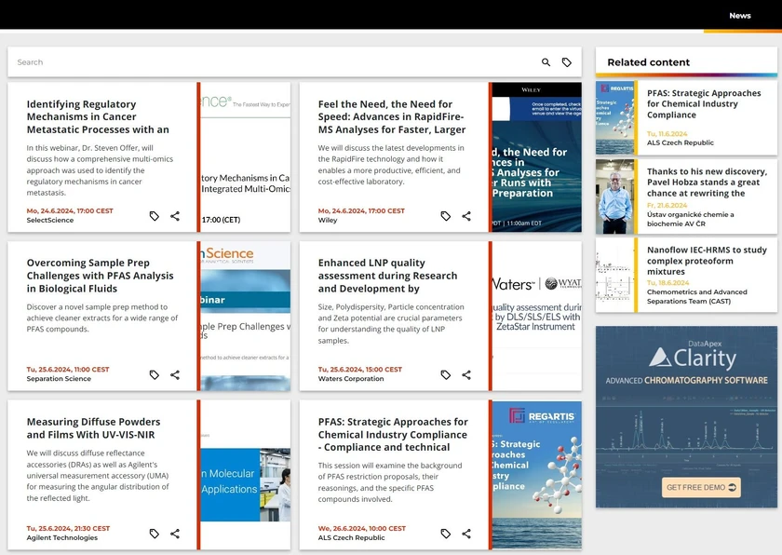Image resolution: width=782 pixels, height=555 pixels.
Task: Open tag filter in search bar
Action: pos(567,62)
